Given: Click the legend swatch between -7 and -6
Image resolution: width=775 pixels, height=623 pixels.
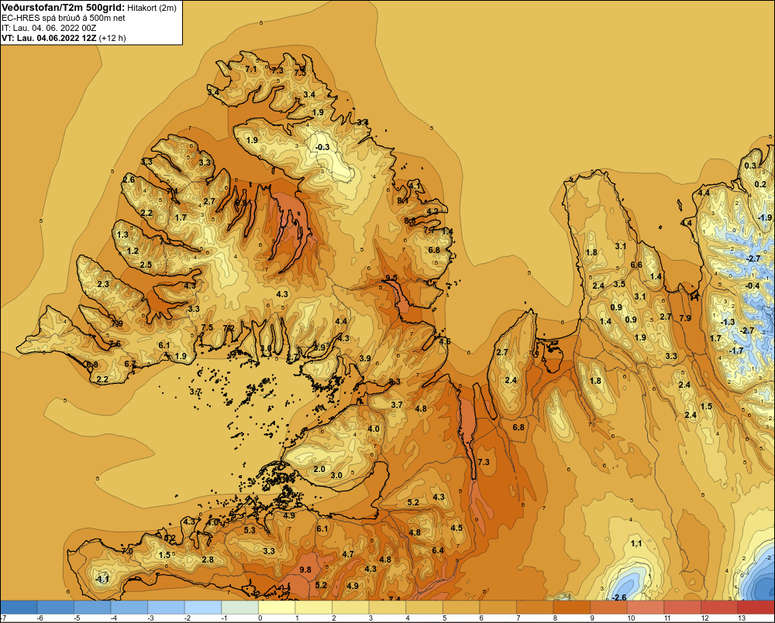Looking at the screenshot, I should [x=19, y=607].
